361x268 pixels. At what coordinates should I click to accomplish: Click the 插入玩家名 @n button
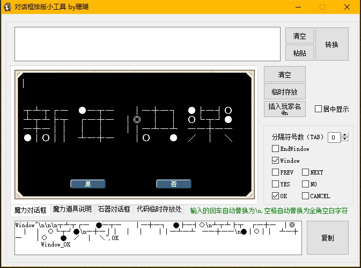pos(284,109)
